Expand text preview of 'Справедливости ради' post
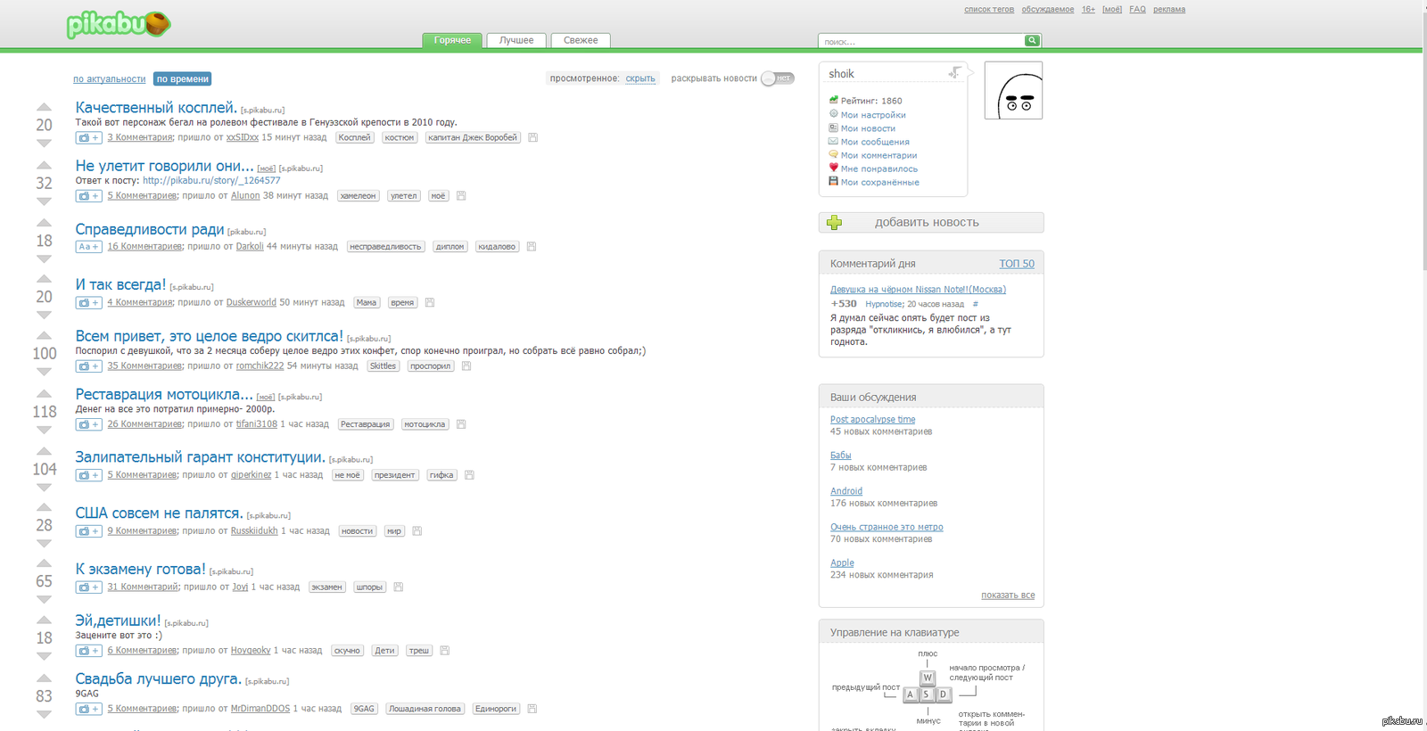This screenshot has width=1427, height=731. click(88, 247)
